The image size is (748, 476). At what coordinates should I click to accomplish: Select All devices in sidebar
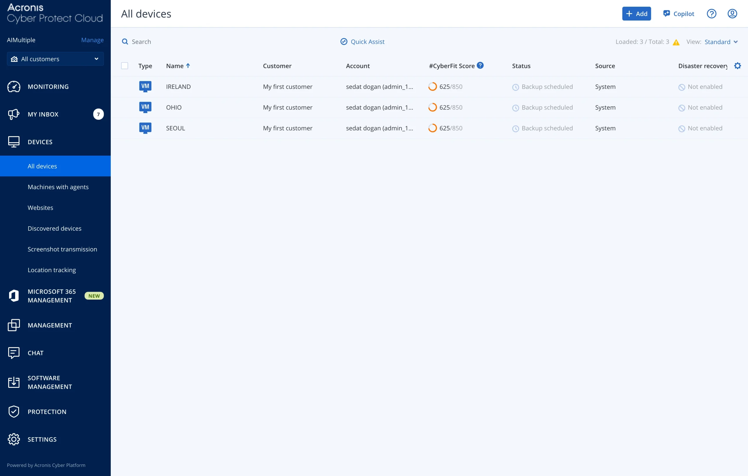pyautogui.click(x=55, y=166)
